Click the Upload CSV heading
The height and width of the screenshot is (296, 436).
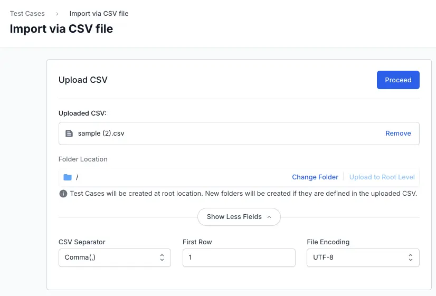click(x=83, y=80)
